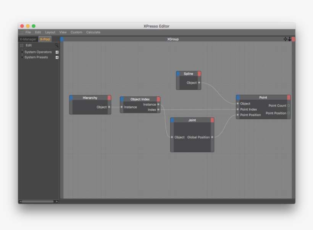Click Hierarchy node blue input corner
This screenshot has height=230, width=313.
(x=71, y=98)
